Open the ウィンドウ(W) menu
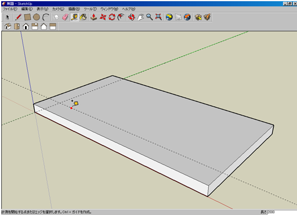 (x=109, y=9)
